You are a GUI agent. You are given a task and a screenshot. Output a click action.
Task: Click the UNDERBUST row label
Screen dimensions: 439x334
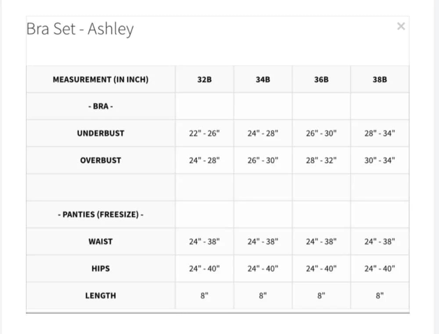click(101, 133)
